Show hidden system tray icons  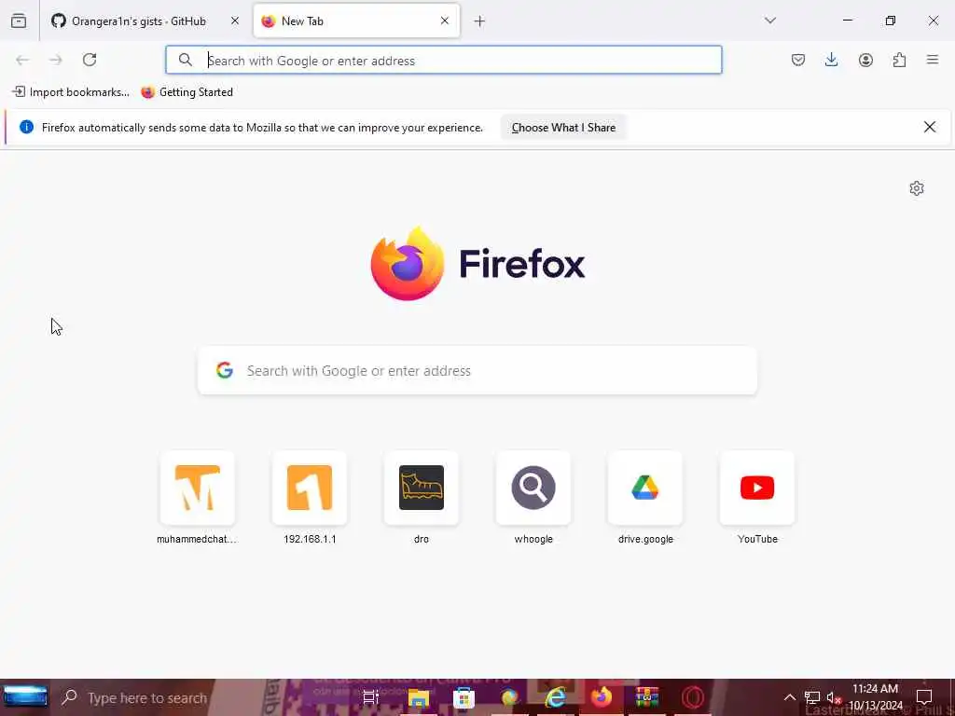[789, 697]
